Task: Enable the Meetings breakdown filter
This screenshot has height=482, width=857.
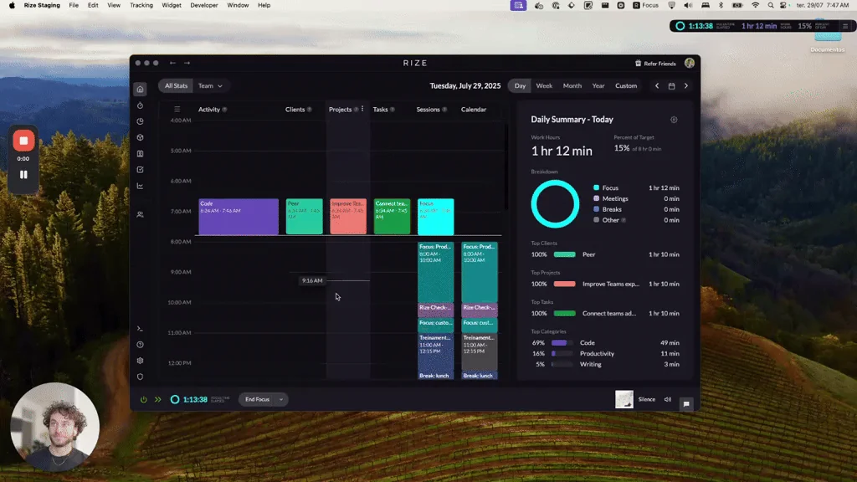Action: (596, 198)
